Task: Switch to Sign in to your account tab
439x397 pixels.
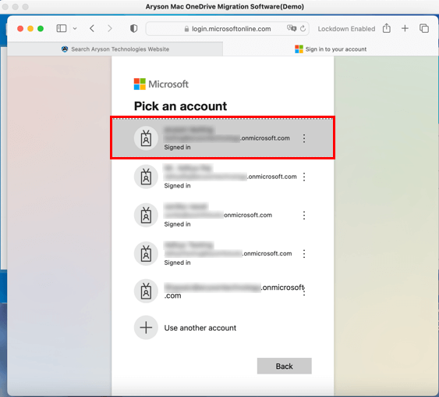Action: coord(331,49)
